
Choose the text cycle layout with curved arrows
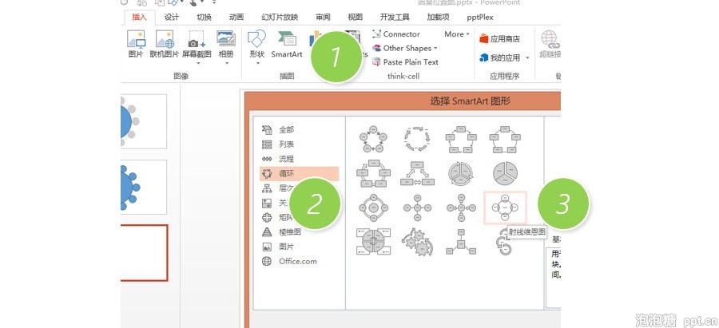(x=417, y=140)
